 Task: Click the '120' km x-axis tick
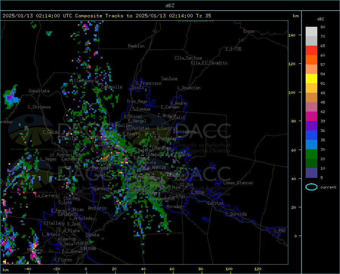258,269
